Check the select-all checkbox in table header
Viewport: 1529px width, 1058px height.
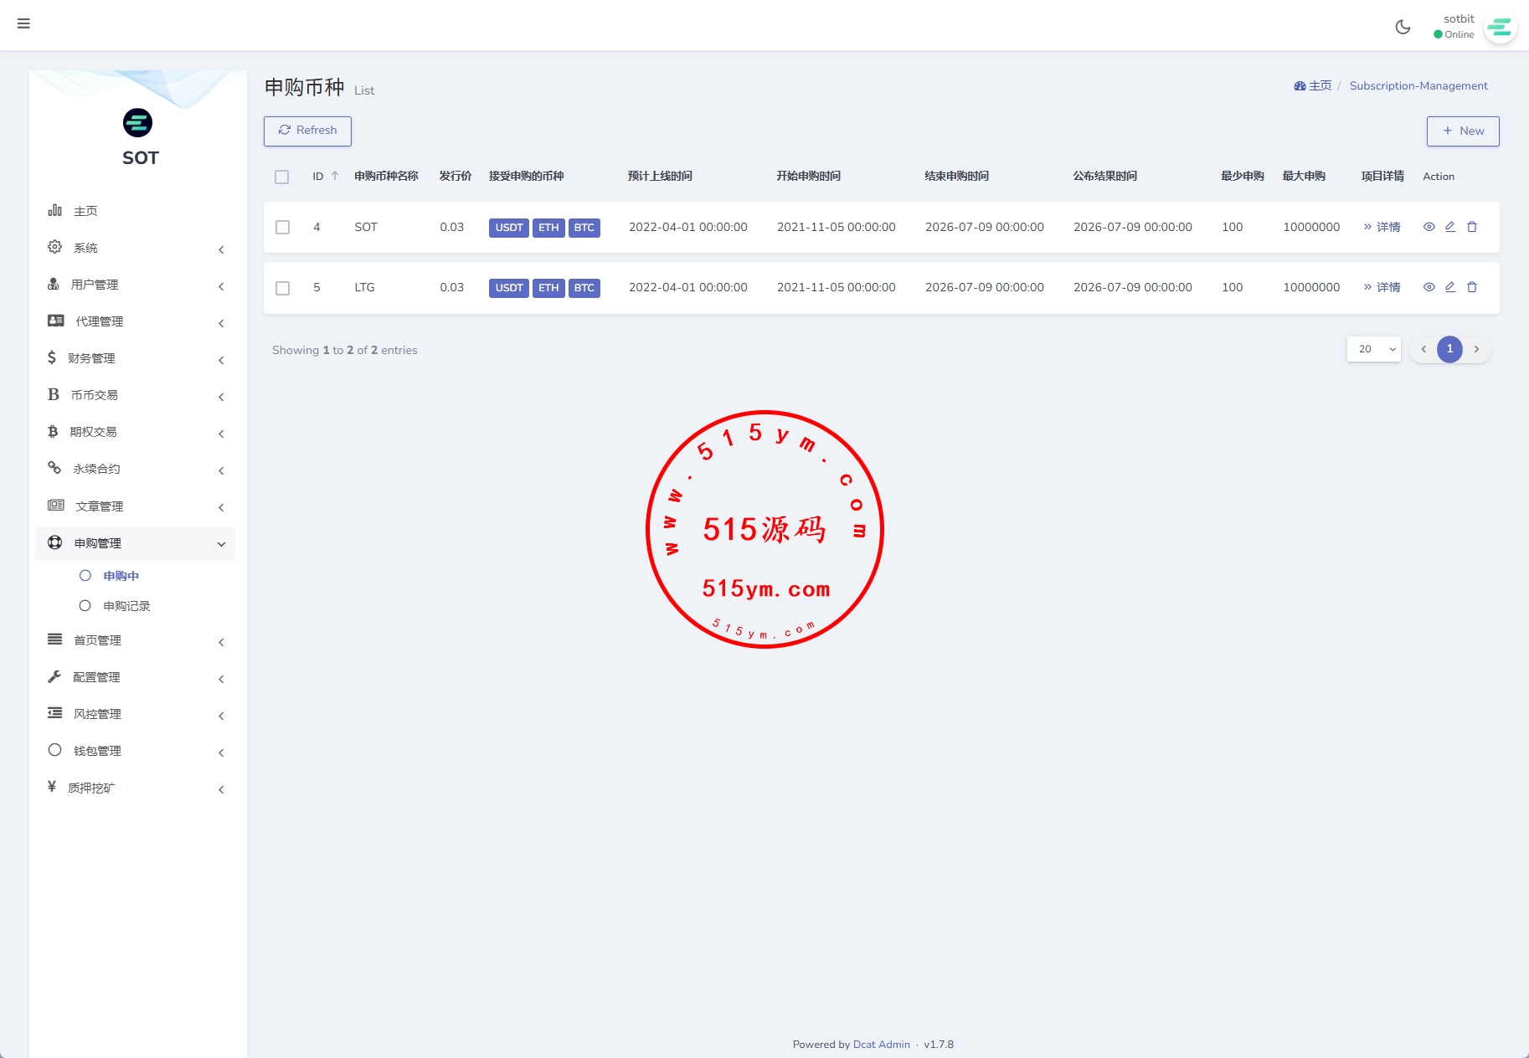tap(282, 177)
